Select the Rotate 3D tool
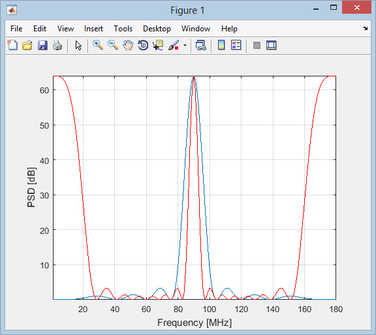The image size is (376, 335). [143, 45]
